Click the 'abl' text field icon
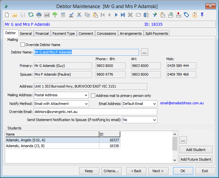Image resolution: width=219 pixels, height=178 pixels. (x=47, y=15)
